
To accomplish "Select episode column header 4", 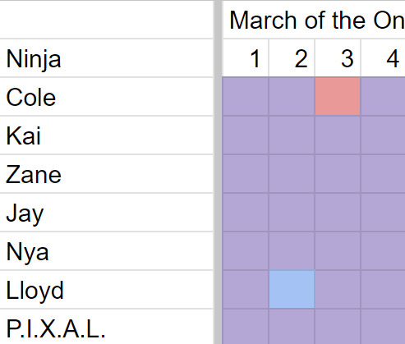I will pyautogui.click(x=383, y=58).
